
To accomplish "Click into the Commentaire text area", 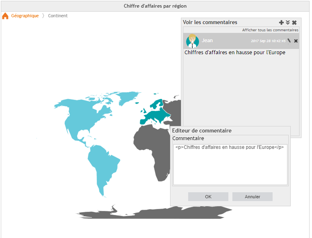I will (x=230, y=165).
